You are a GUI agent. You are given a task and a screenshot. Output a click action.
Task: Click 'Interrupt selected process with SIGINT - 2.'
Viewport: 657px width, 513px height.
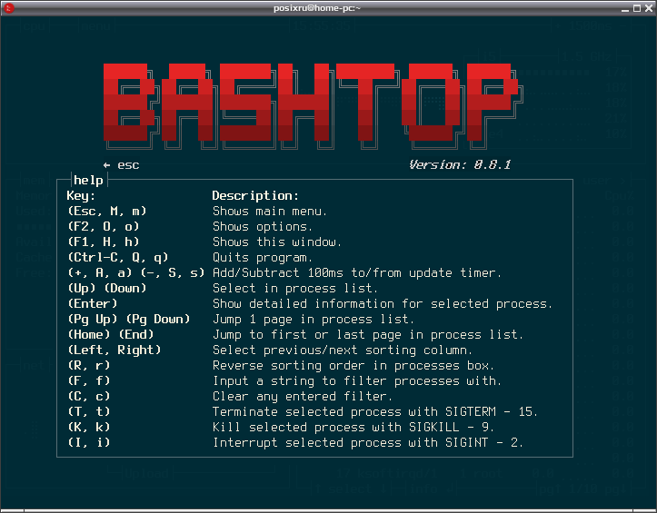pos(368,443)
